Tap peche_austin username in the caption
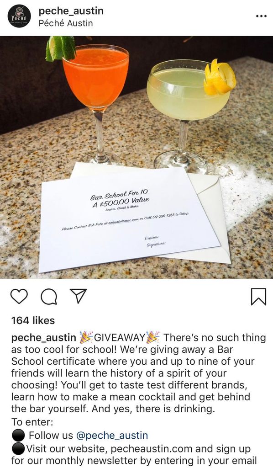 [44, 338]
